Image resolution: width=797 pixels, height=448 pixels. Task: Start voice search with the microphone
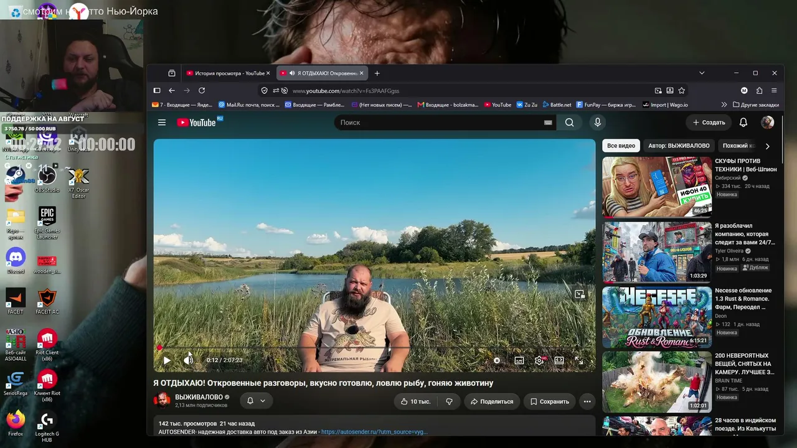pos(598,123)
